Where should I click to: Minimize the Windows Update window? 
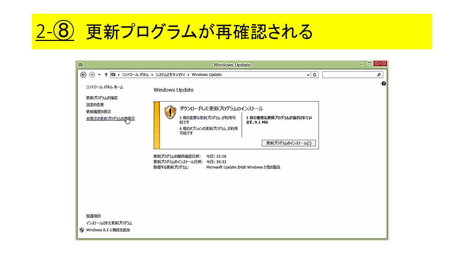click(x=361, y=64)
